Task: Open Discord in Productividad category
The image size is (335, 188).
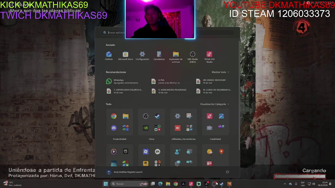Action: (x=114, y=128)
